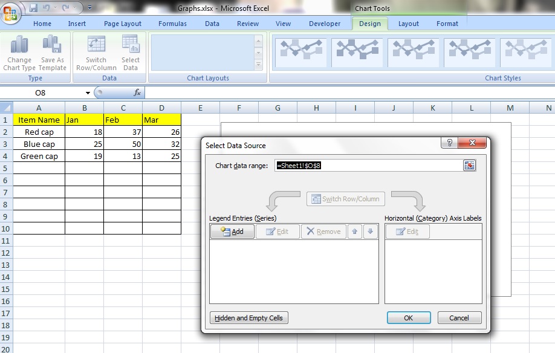Click the Save icon in Quick Access toolbar
This screenshot has width=555, height=353.
click(x=33, y=8)
